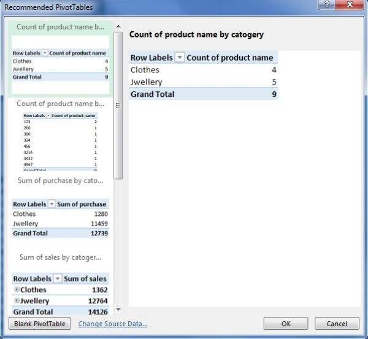Click the value 9 in preview Grand Total row
This screenshot has width=368, height=339.
pos(274,94)
